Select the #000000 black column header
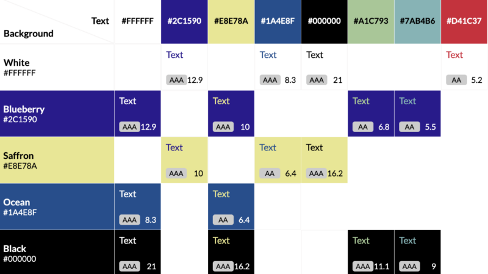This screenshot has height=274, width=488. coord(325,21)
